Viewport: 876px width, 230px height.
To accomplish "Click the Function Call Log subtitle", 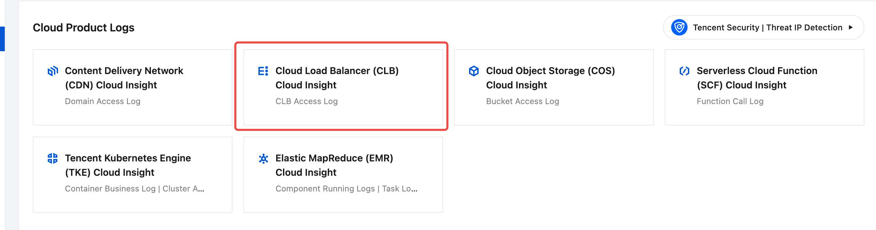I will coord(730,101).
